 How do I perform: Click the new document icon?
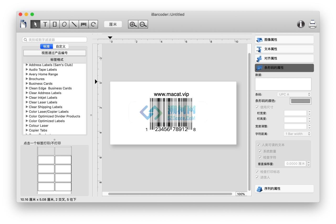pyautogui.click(x=23, y=24)
